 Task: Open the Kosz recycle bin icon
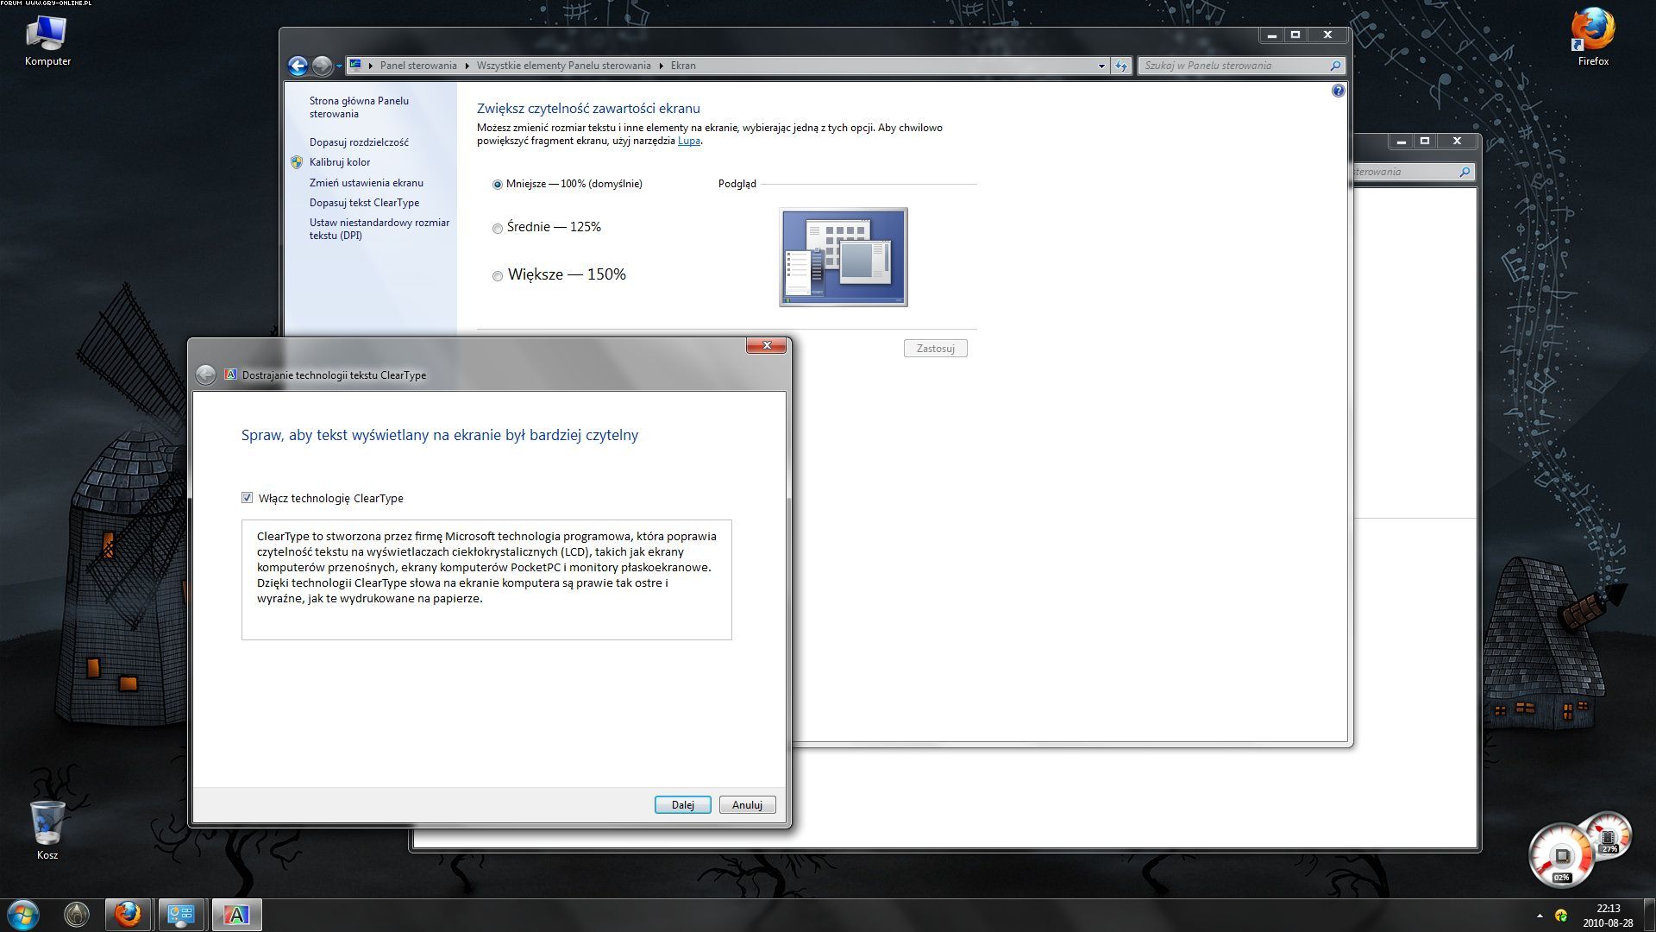point(47,830)
